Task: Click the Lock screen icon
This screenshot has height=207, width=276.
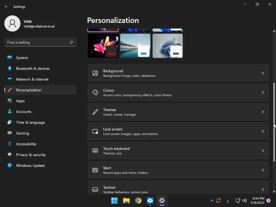Action: [95, 131]
